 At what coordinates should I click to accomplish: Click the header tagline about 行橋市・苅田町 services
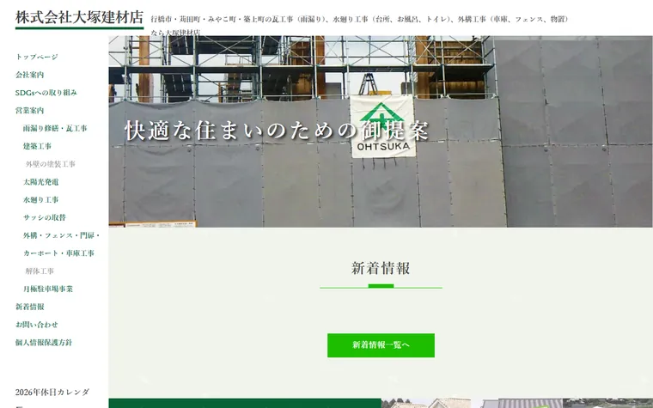click(x=360, y=26)
